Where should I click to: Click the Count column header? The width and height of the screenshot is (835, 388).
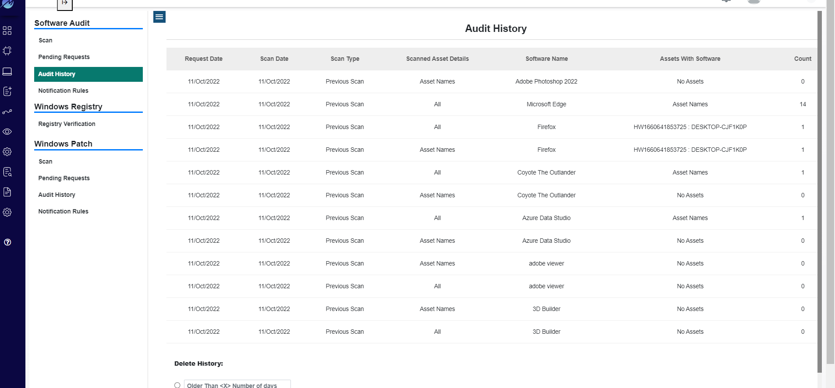click(803, 59)
